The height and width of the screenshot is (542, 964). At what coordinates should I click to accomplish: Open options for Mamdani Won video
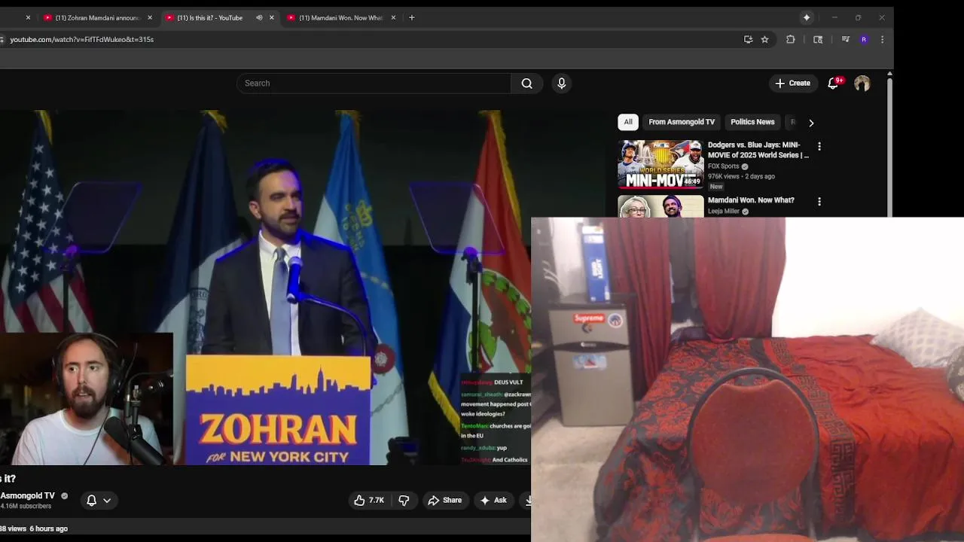click(819, 202)
